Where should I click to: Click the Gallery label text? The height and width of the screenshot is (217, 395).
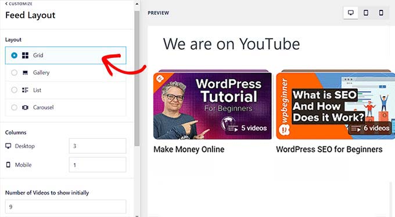[x=41, y=73]
